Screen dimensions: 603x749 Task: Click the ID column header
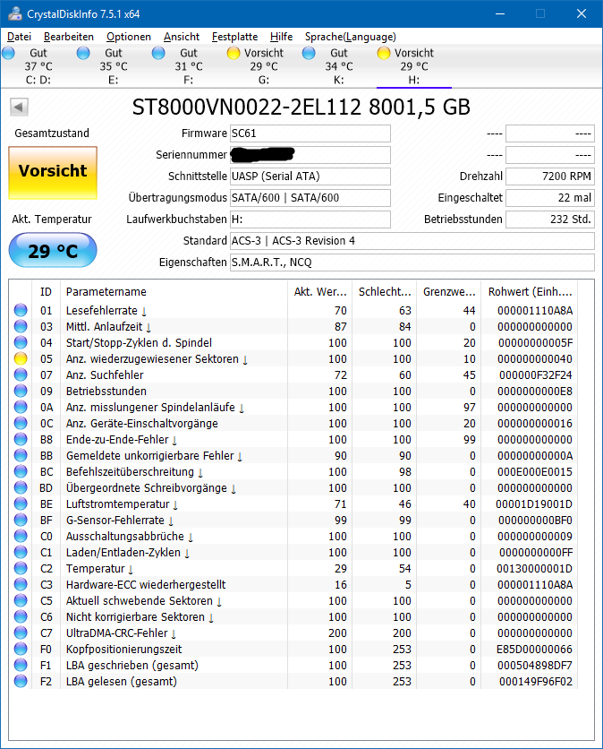tap(47, 292)
